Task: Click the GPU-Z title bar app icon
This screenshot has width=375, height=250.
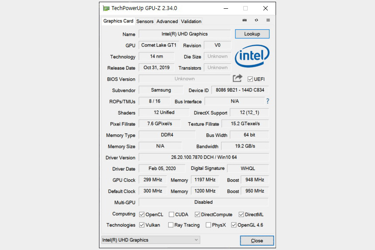Action: tap(106, 8)
